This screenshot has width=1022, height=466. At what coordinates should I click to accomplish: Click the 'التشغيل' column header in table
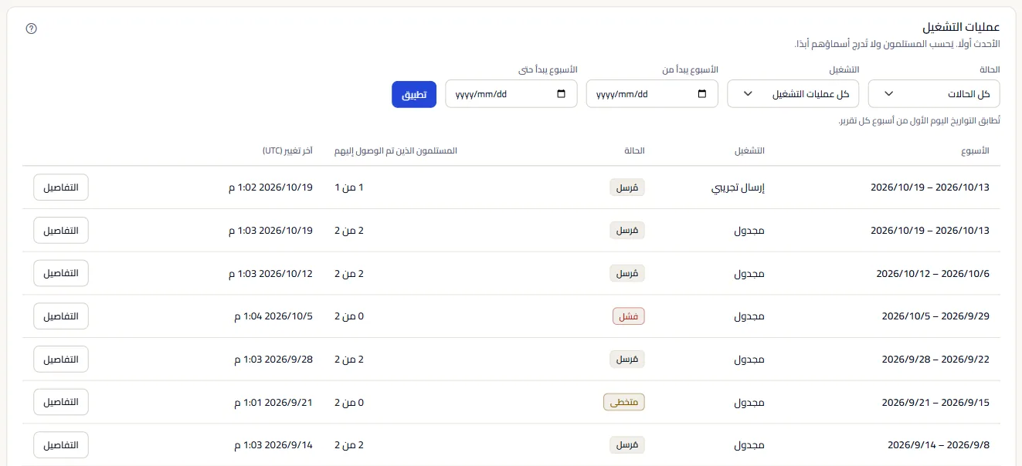(749, 150)
